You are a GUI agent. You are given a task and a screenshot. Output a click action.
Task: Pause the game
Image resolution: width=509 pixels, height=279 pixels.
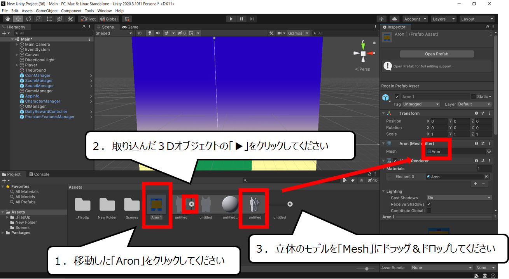click(241, 19)
